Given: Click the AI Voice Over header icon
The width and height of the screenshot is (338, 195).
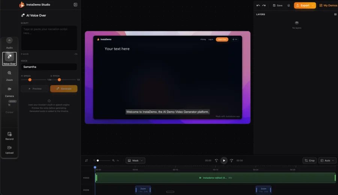Looking at the screenshot, I should point(23,15).
